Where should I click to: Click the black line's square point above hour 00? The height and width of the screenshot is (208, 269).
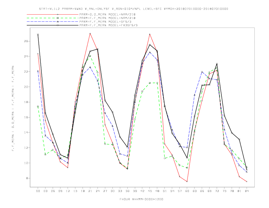pos(38,34)
